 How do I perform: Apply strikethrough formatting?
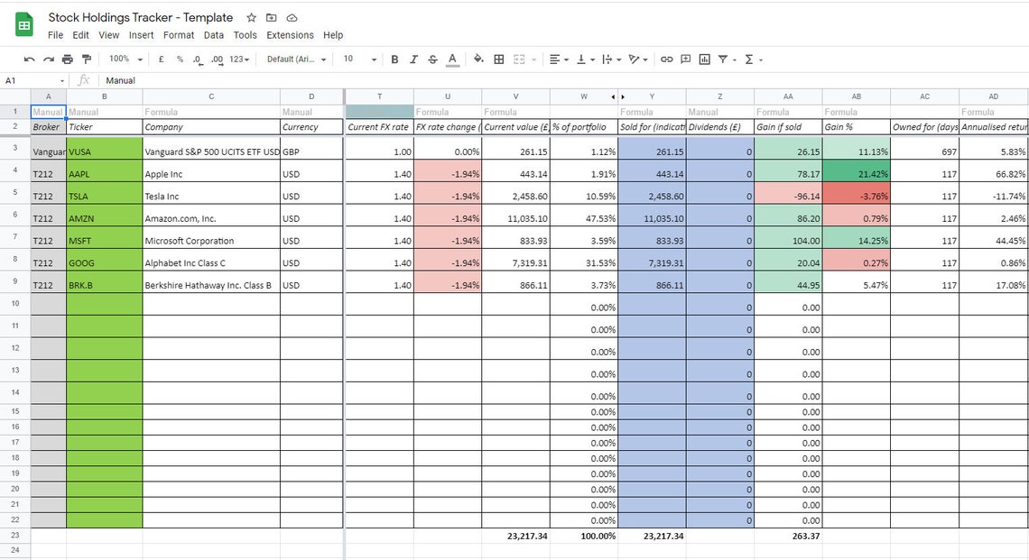[x=432, y=59]
